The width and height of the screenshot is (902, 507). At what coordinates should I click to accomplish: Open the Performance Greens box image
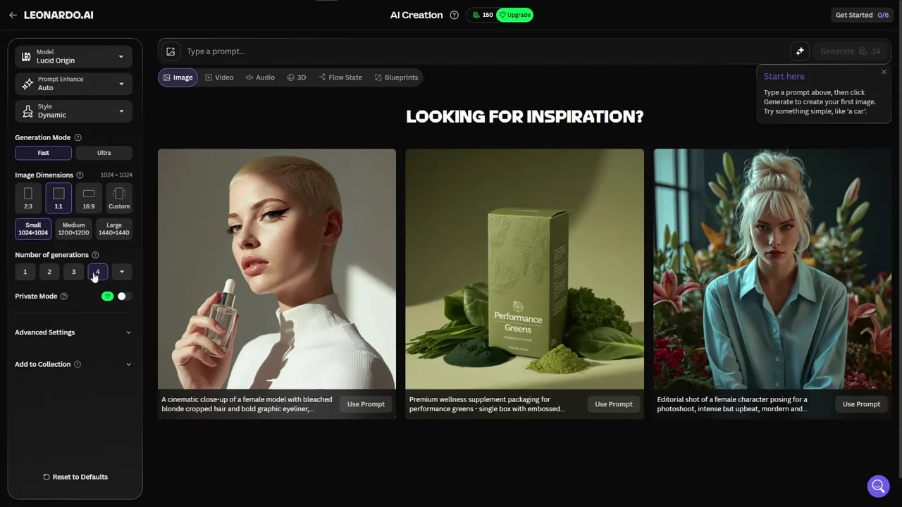pyautogui.click(x=525, y=269)
